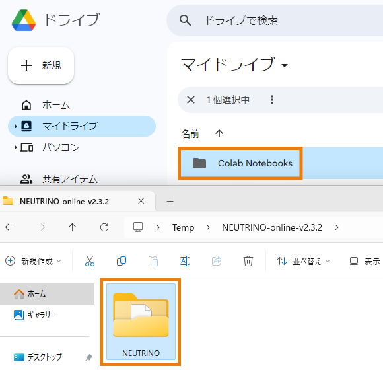The width and height of the screenshot is (383, 370).
Task: Click the Copy icon in Explorer toolbar
Action: pos(122,261)
